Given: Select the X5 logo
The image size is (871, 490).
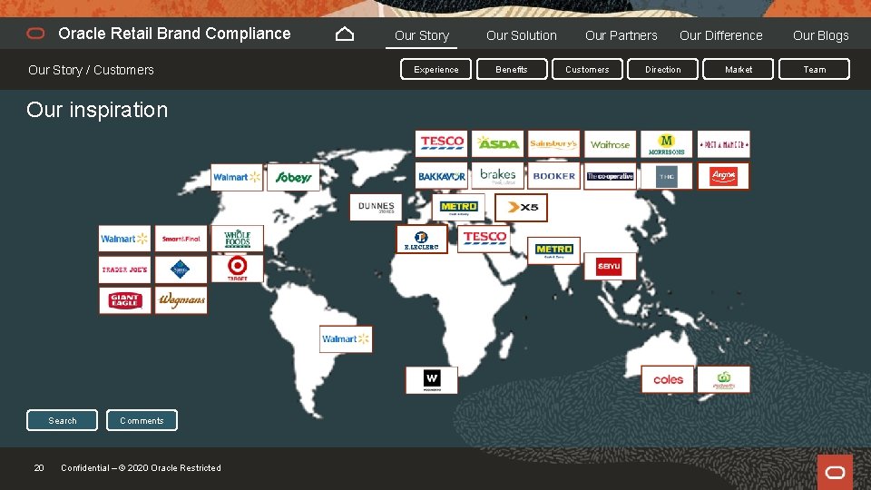Looking at the screenshot, I should (521, 208).
